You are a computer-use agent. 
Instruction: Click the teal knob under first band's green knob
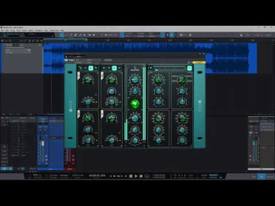point(88,102)
